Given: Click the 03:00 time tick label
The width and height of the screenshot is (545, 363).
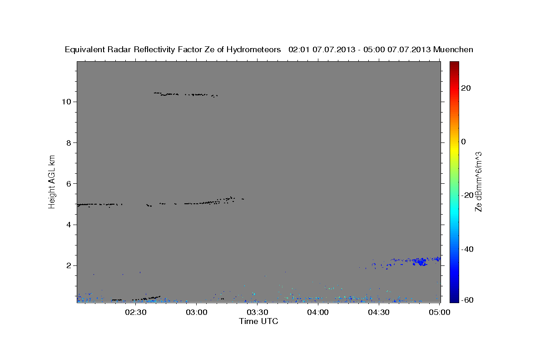Looking at the screenshot, I should click(196, 312).
